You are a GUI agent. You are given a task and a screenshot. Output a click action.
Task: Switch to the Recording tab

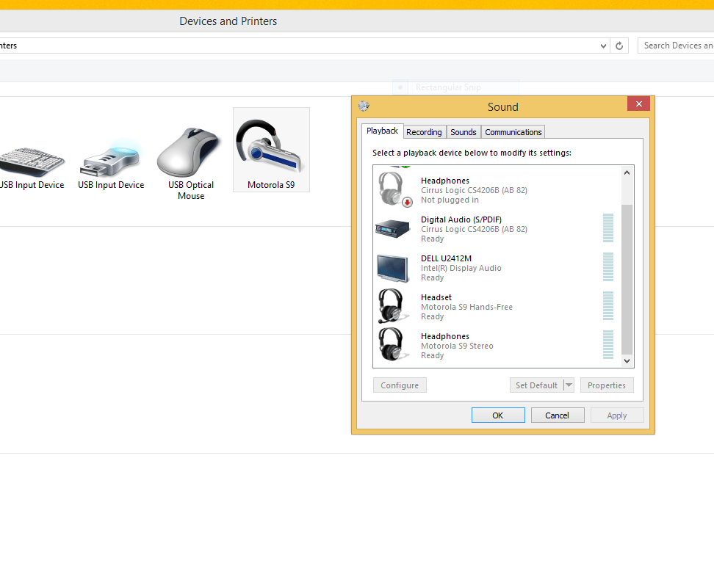(424, 132)
